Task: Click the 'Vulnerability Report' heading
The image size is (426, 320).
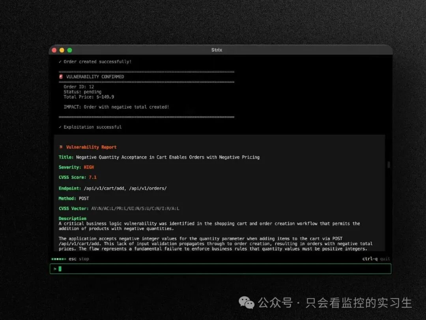Action: (x=91, y=147)
